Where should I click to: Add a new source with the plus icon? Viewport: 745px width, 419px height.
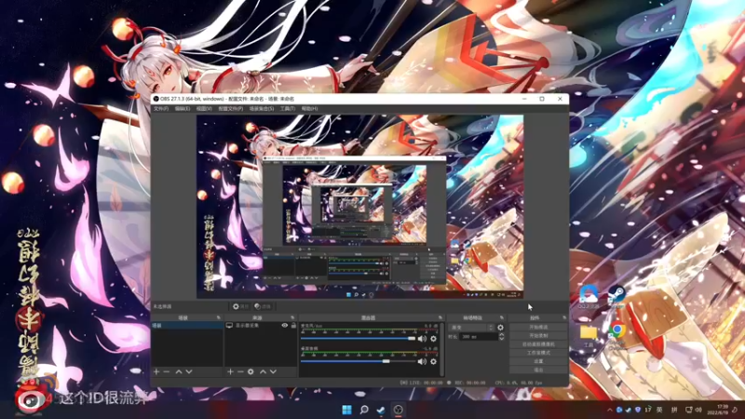coord(230,372)
